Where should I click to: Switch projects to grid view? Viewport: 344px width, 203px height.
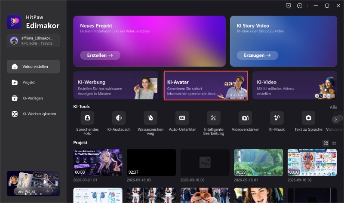(x=326, y=143)
